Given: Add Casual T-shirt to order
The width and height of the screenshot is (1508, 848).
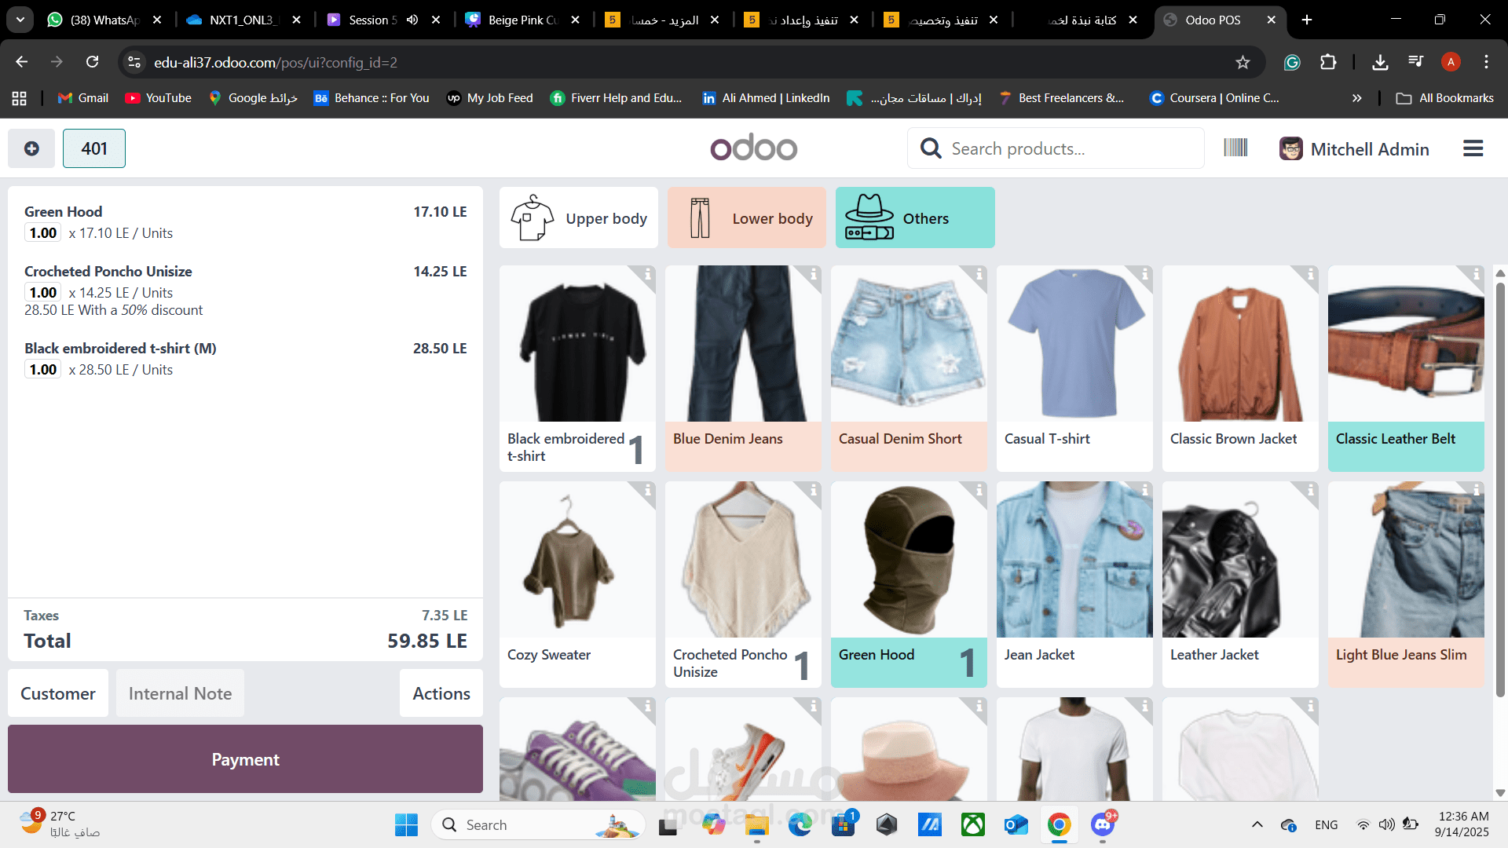Looking at the screenshot, I should [x=1074, y=368].
